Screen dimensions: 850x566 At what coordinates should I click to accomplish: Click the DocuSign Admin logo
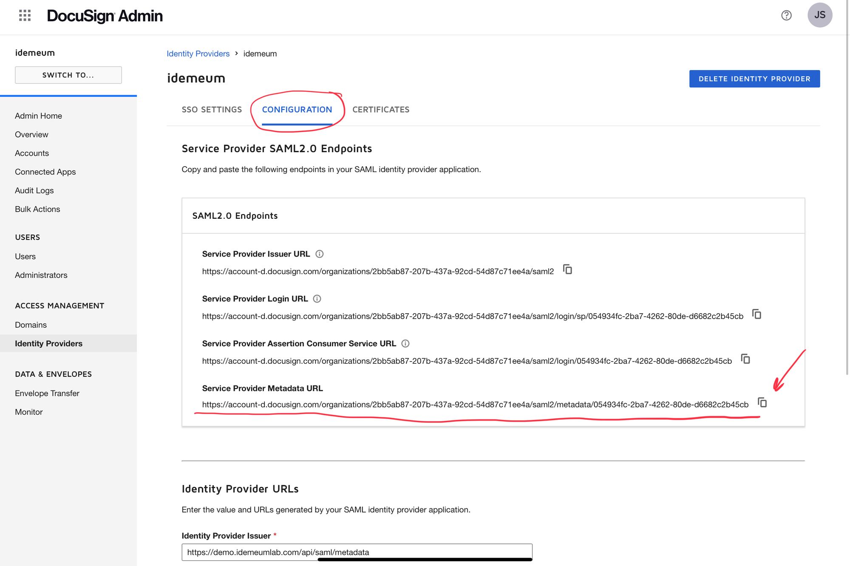click(105, 16)
